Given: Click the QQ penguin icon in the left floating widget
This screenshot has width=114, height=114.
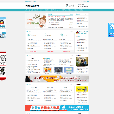Looking at the screenshot, I should 2,22.
